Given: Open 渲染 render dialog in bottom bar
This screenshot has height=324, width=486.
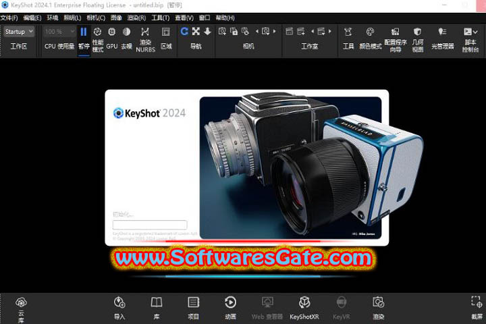Looking at the screenshot, I should coord(379,308).
